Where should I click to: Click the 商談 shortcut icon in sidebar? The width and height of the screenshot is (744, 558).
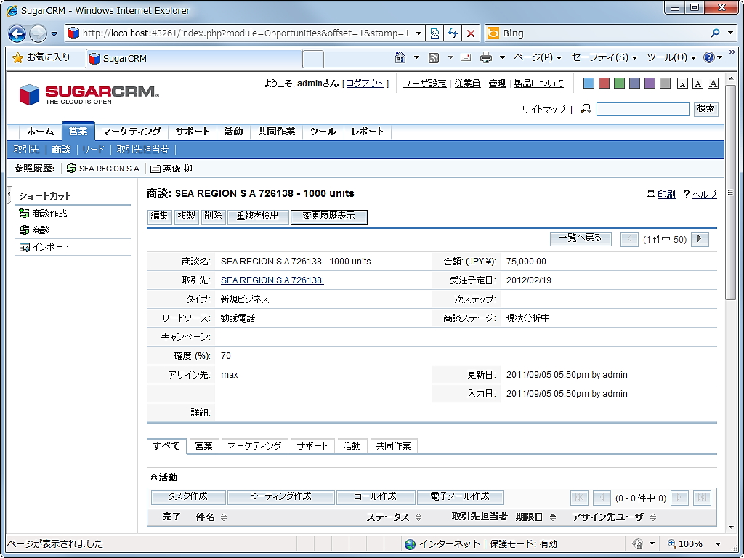coord(23,229)
